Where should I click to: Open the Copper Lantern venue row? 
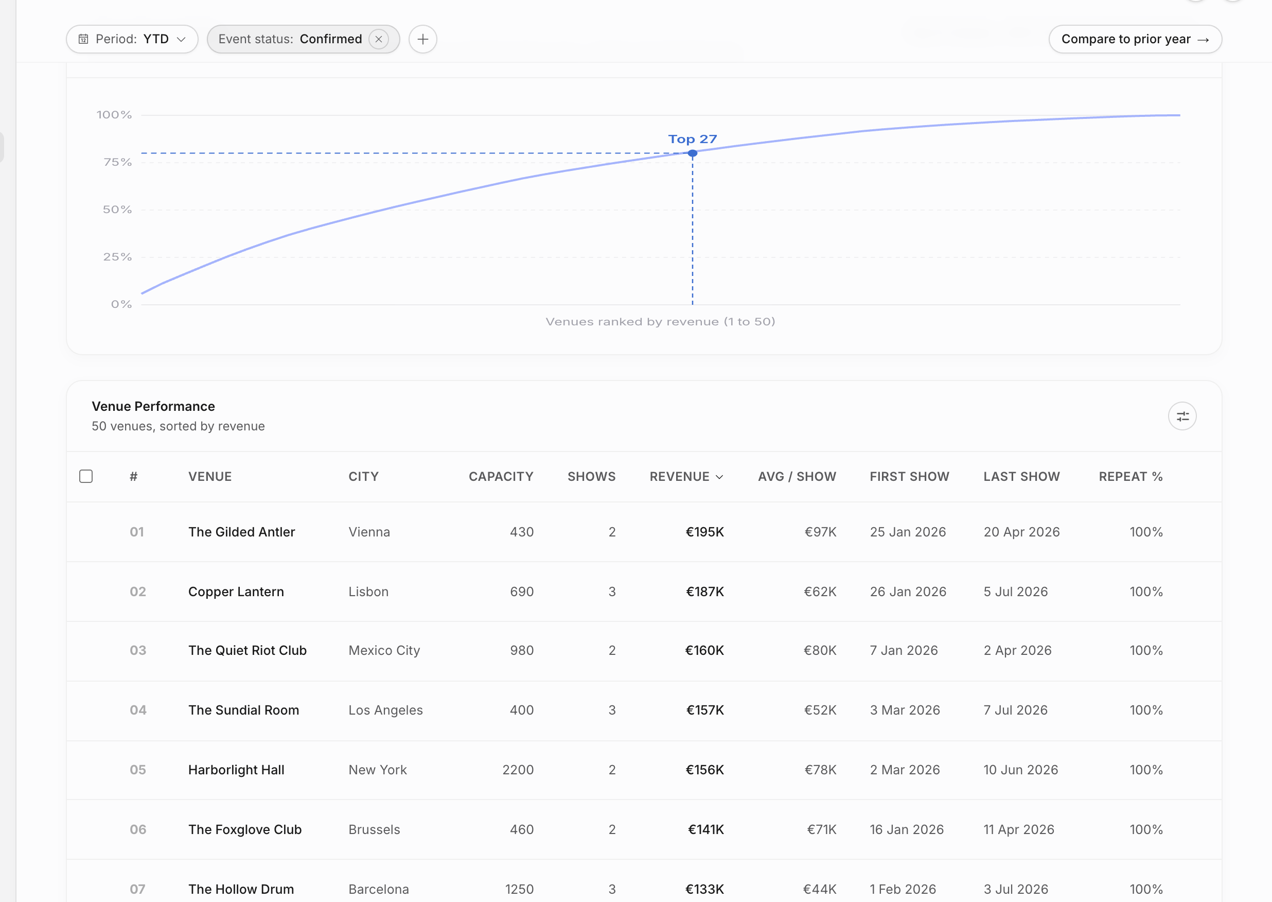[644, 592]
